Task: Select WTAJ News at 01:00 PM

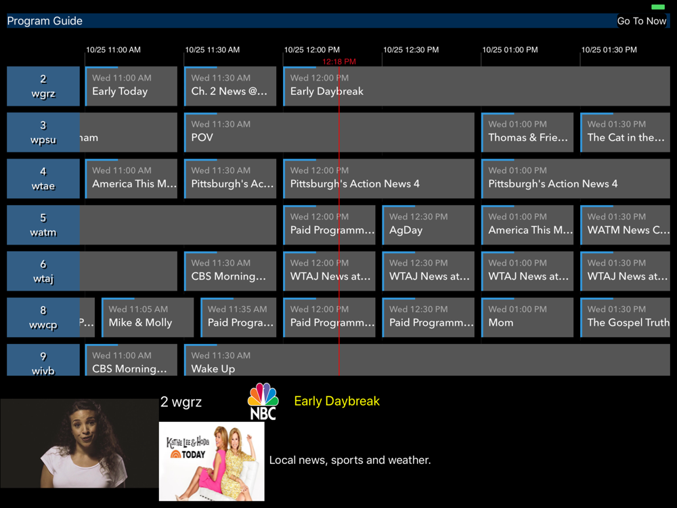Action: coord(527,271)
